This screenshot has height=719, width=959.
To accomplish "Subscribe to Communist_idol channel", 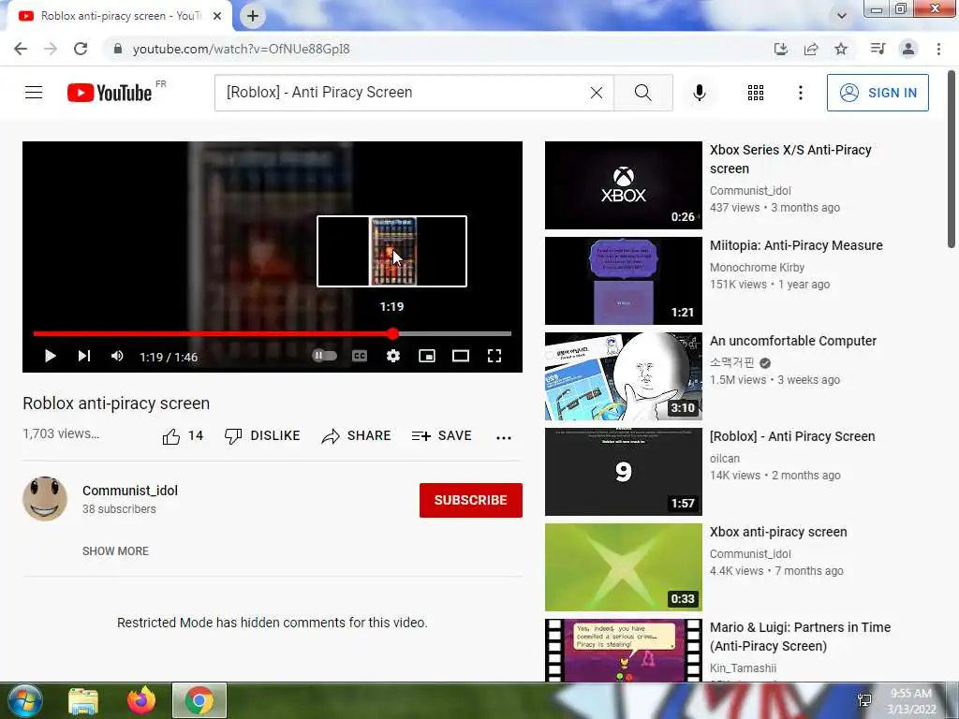I will (471, 500).
